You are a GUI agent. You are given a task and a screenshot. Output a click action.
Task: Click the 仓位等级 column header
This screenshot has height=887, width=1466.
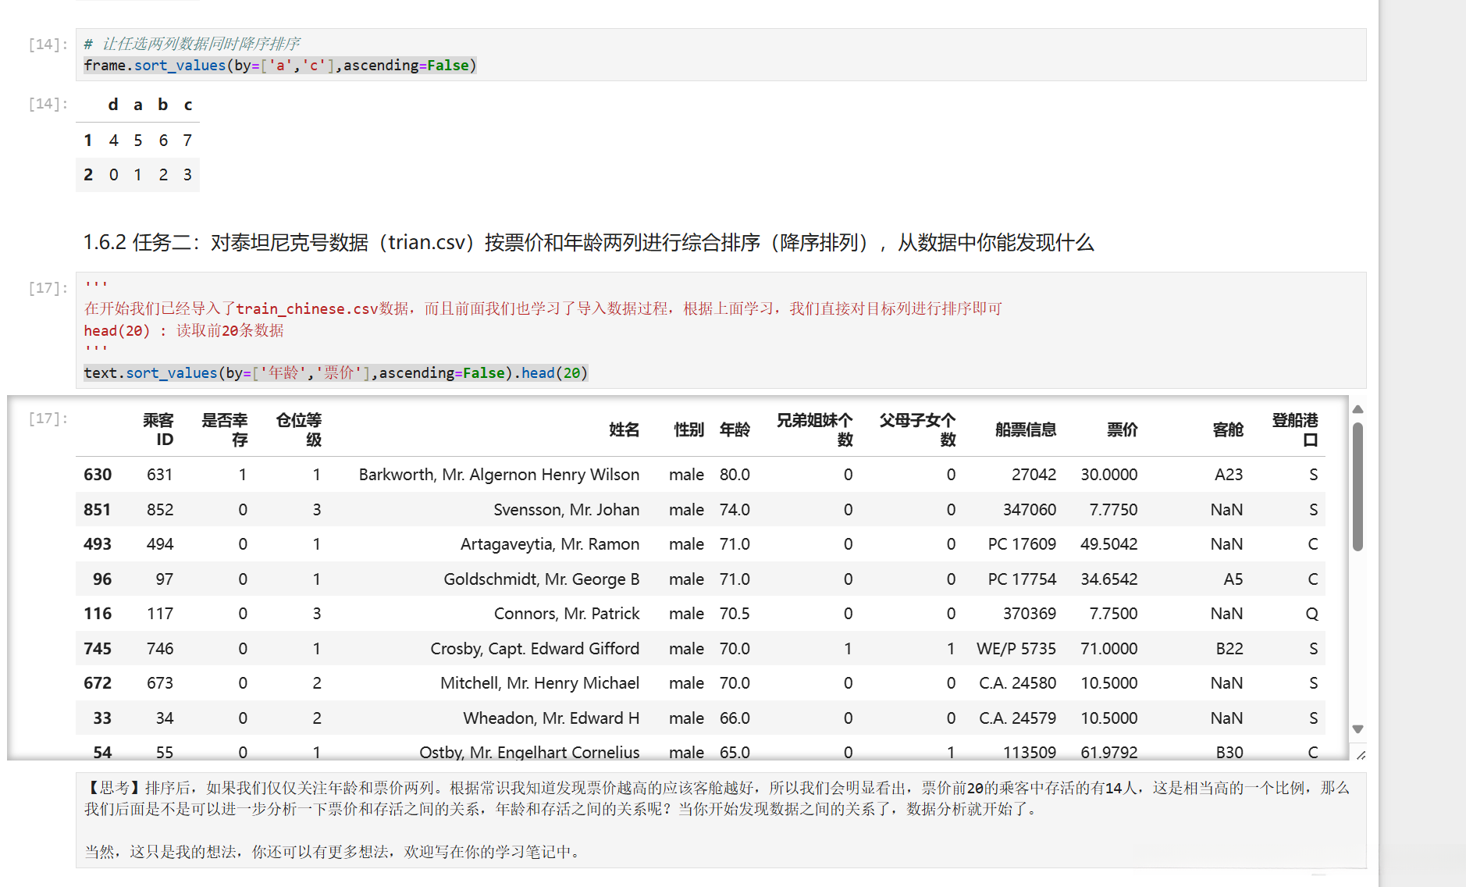[x=299, y=430]
